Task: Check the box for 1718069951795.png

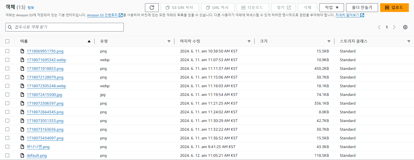Action: (x=7, y=51)
